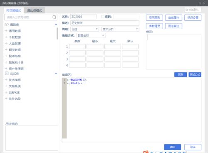Click row 1 最大 maximum cell

point(113,47)
